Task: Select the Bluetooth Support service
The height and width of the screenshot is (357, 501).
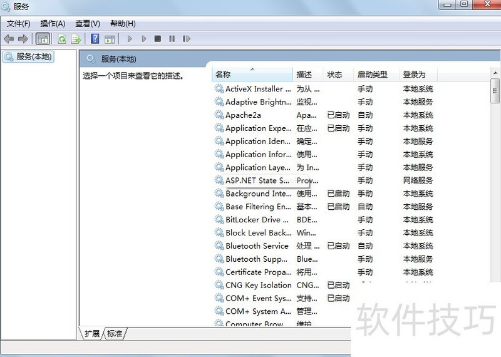Action: [x=324, y=259]
